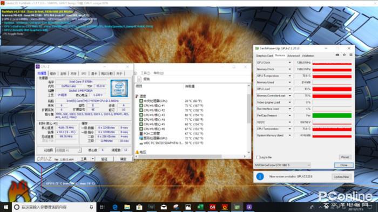Switch to CPU-Z 显卡 tab
Image resolution: width=378 pixels, height=212 pixels.
click(94, 73)
